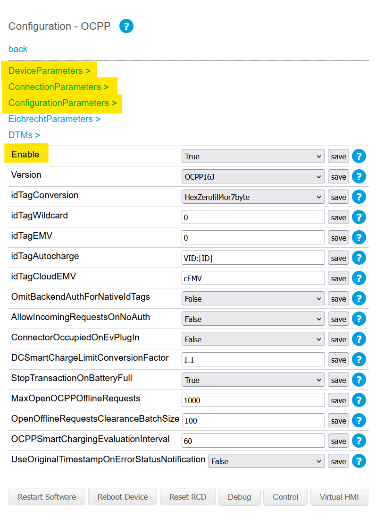376x520 pixels.
Task: Open help for Configuration - OCPP title
Action: click(x=126, y=26)
